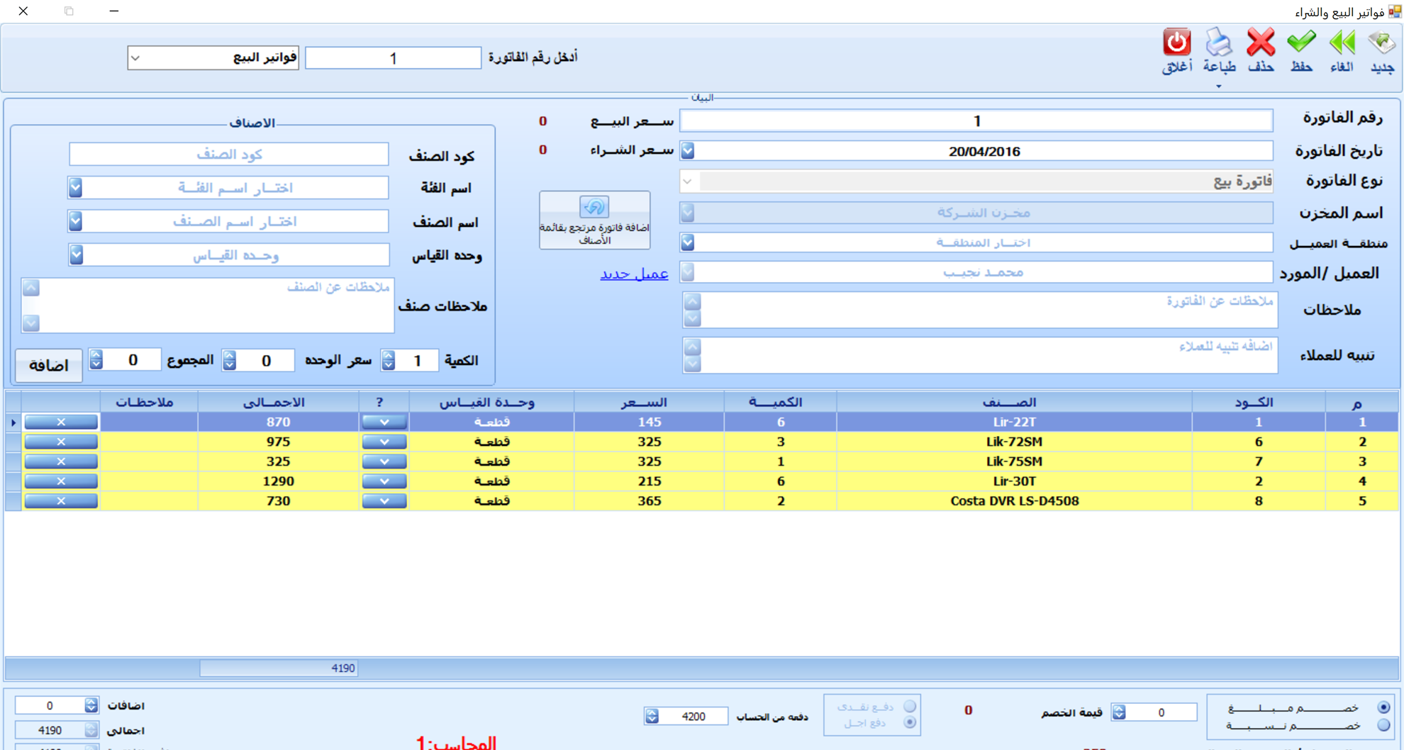
Task: Click the invoice notes ملاحظات text area
Action: point(980,310)
